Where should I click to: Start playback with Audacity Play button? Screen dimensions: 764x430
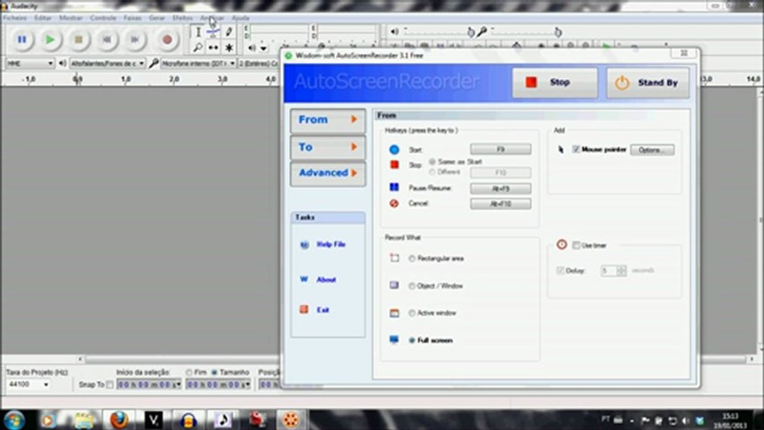[50, 40]
